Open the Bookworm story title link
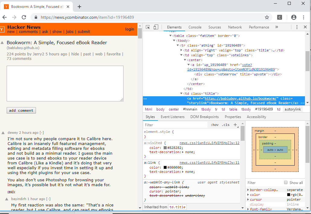311x214 pixels. pos(57,43)
